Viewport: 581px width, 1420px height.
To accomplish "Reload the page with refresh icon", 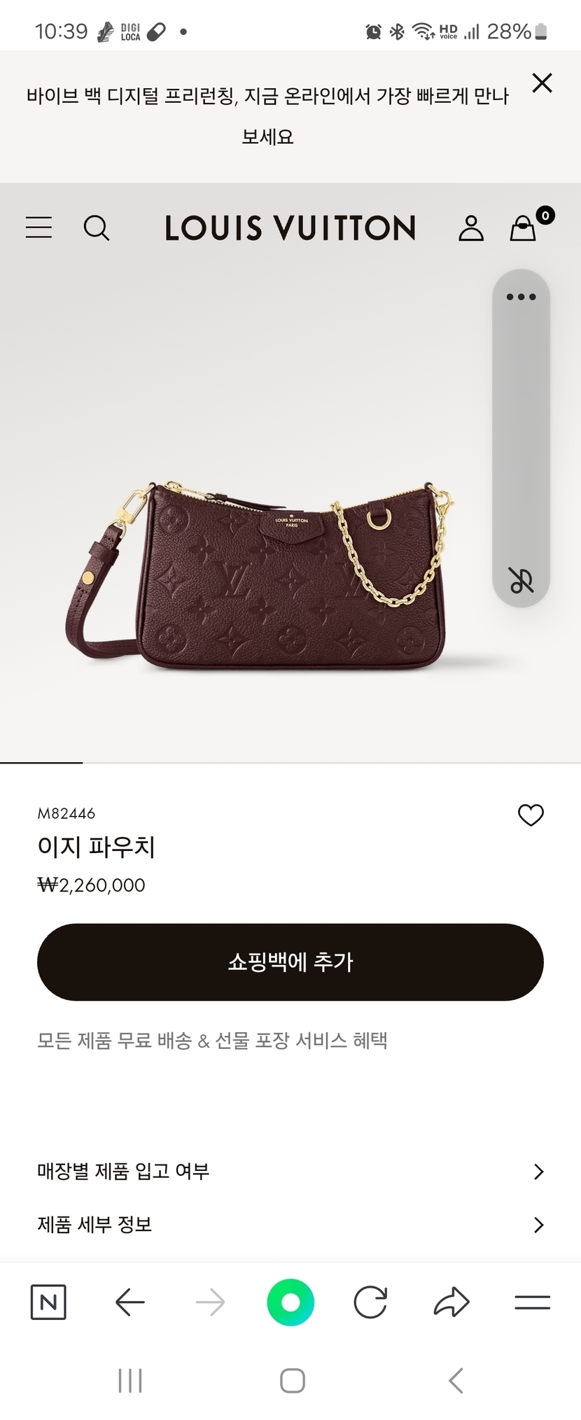I will pos(370,1302).
